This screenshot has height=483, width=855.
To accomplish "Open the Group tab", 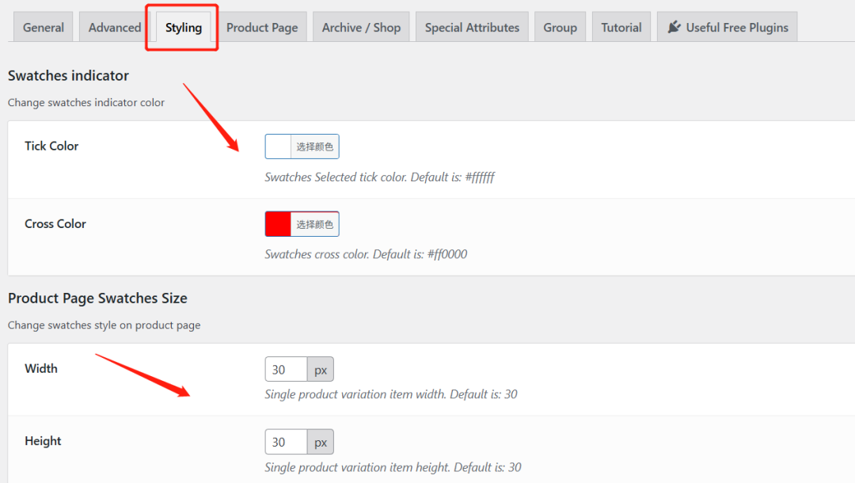I will [x=560, y=27].
